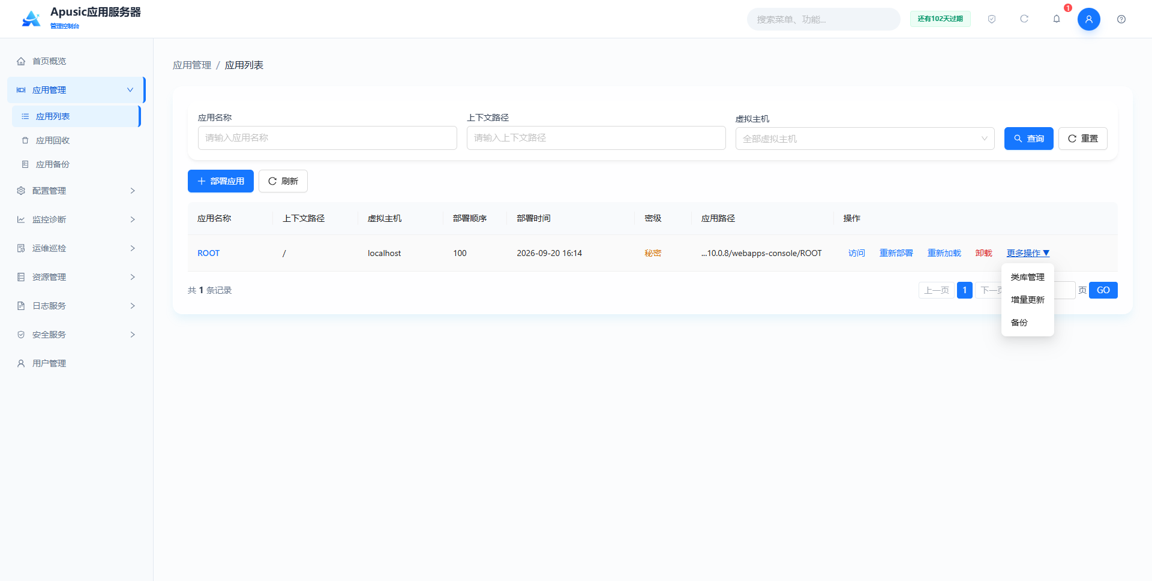Choose 备份 from the dropdown menu
The image size is (1152, 581).
coord(1028,323)
